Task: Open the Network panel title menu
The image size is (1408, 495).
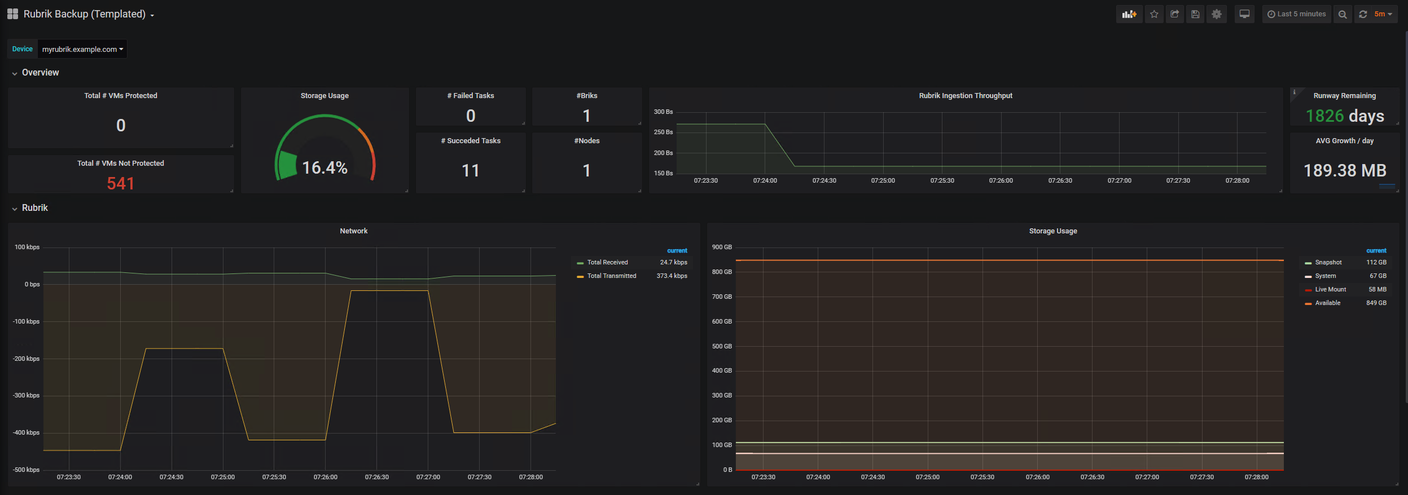Action: (x=354, y=231)
